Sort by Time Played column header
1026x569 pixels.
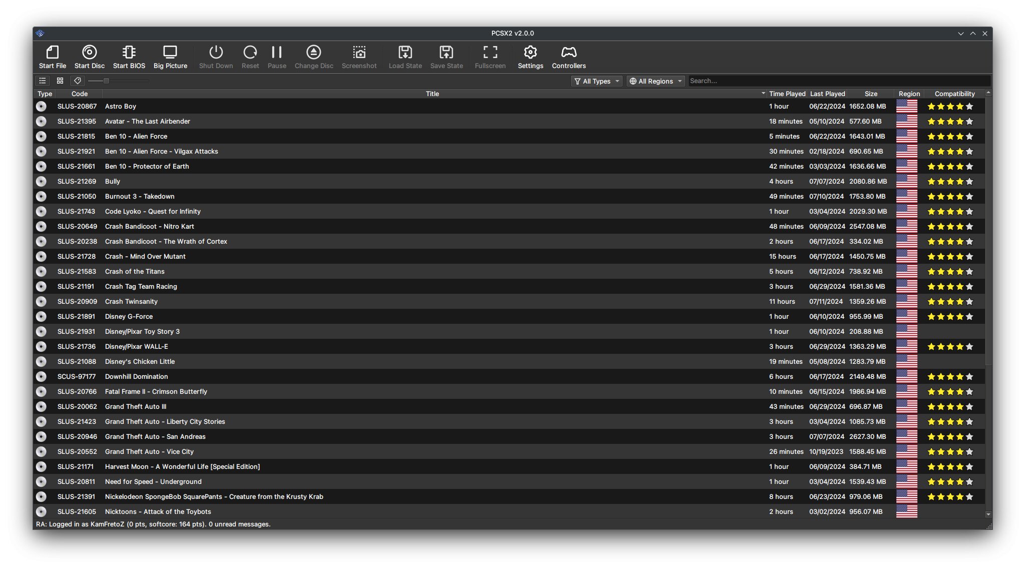pyautogui.click(x=787, y=94)
